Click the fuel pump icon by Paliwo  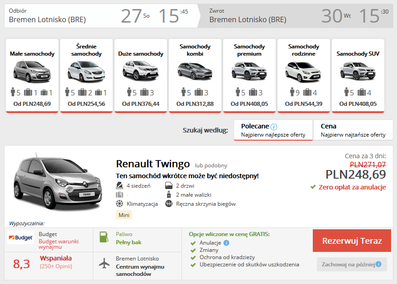(104, 237)
